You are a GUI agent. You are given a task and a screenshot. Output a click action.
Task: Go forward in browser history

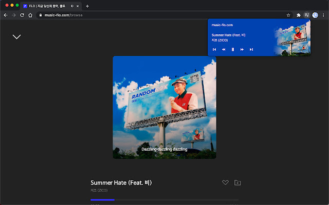tap(14, 15)
